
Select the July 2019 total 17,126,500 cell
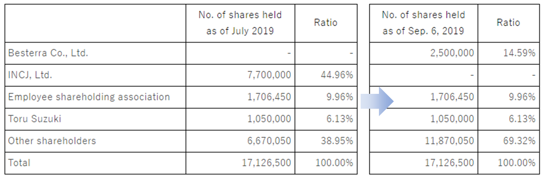[x=266, y=163]
